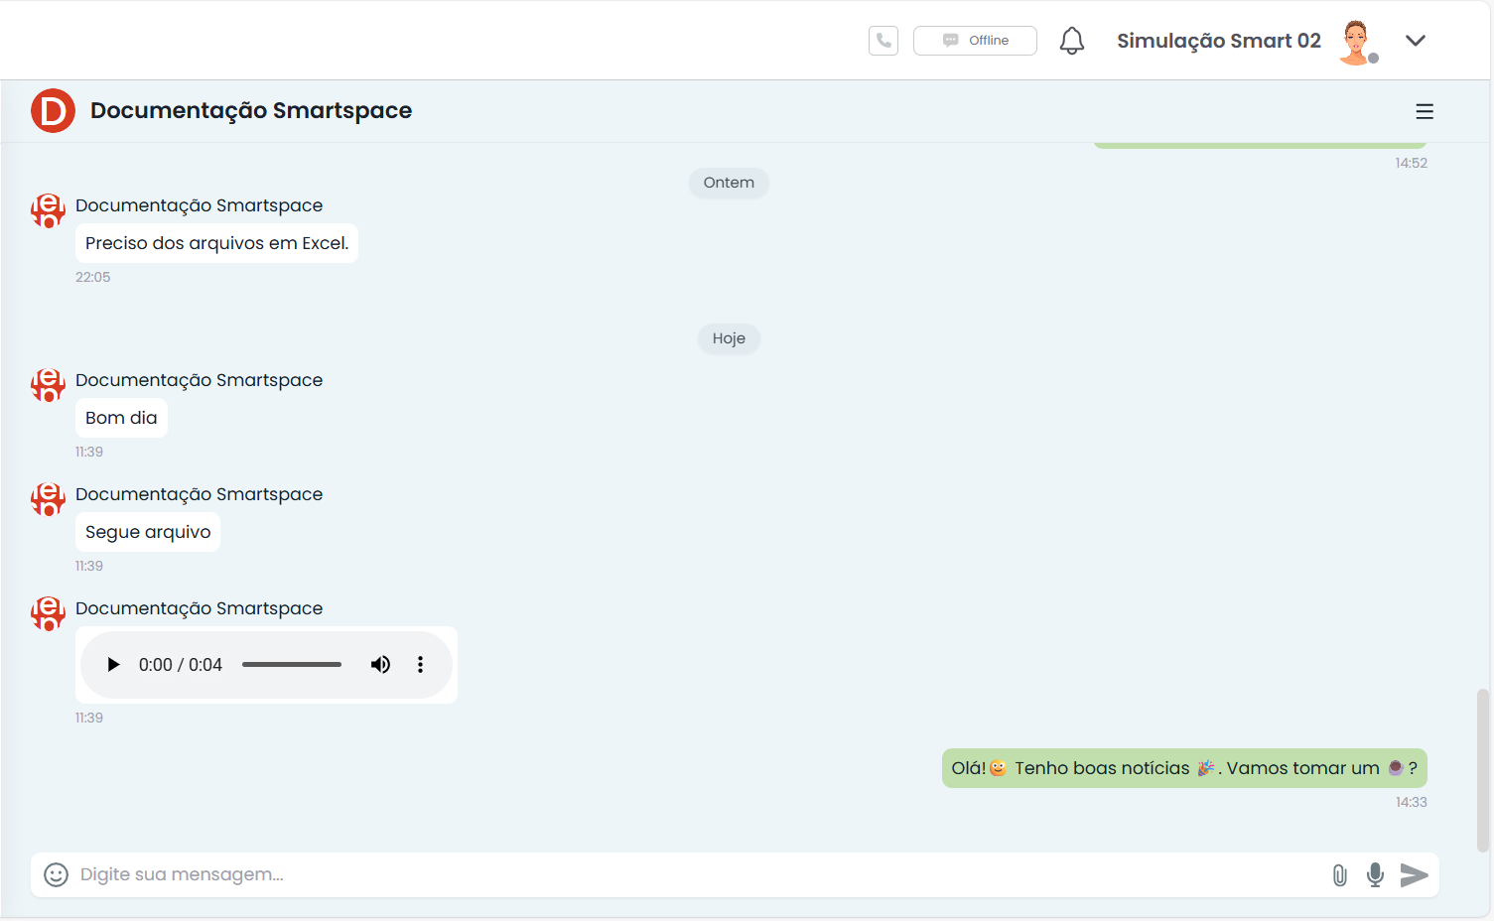Open the hamburger menu in chat header
Image resolution: width=1494 pixels, height=921 pixels.
(1424, 111)
